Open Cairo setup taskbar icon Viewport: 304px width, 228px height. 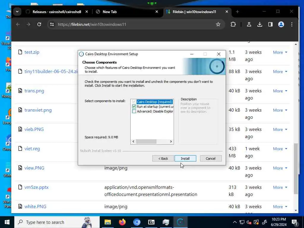click(180, 222)
